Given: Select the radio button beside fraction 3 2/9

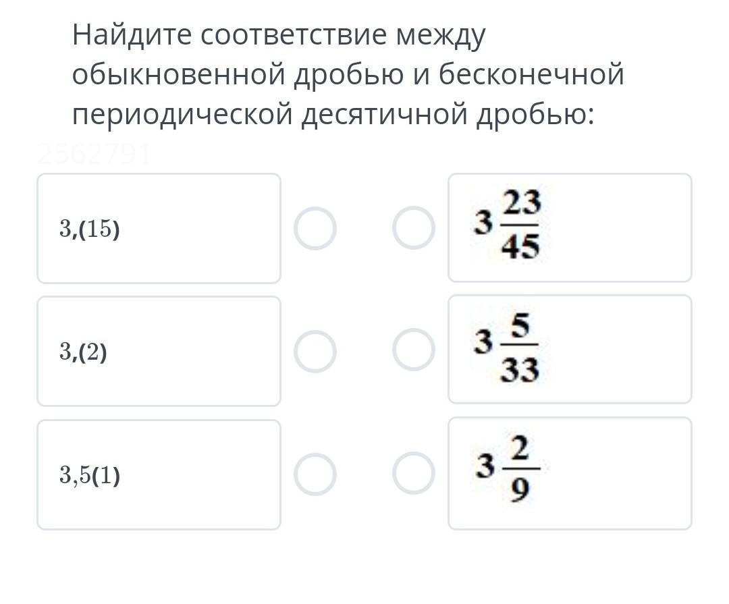Looking at the screenshot, I should (x=414, y=473).
